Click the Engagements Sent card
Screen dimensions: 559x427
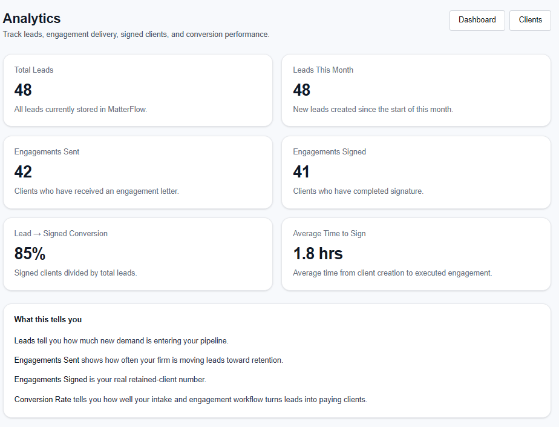(x=138, y=171)
